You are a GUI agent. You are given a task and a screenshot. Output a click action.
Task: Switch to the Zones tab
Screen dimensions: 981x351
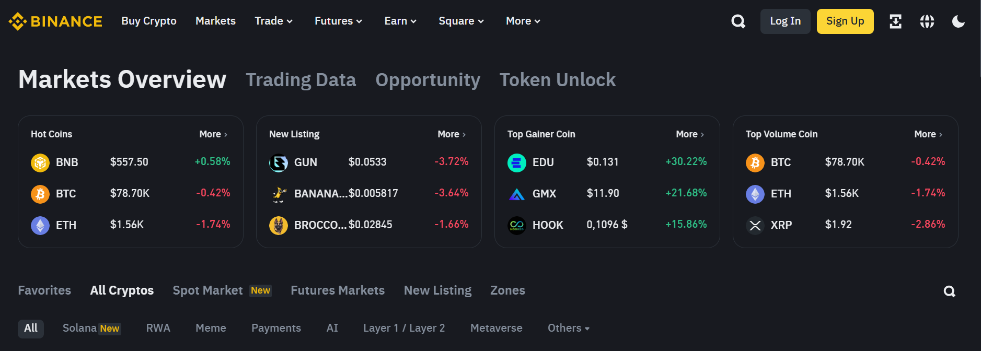(x=507, y=290)
